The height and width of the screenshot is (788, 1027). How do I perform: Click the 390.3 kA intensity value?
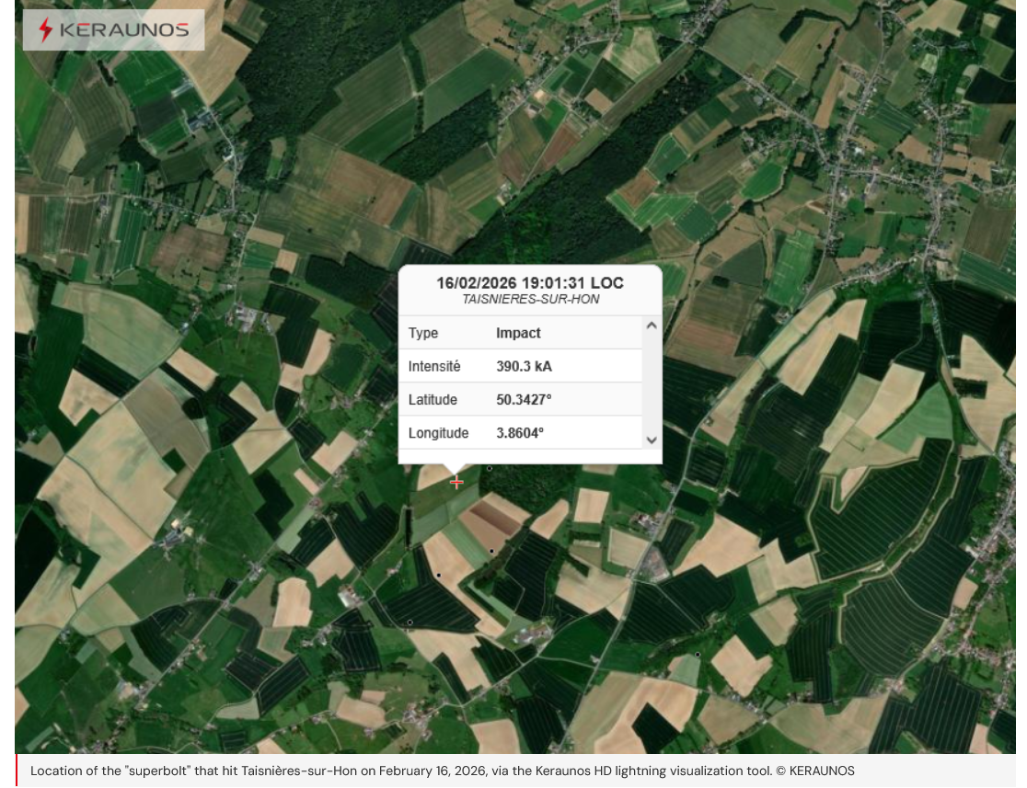point(524,366)
